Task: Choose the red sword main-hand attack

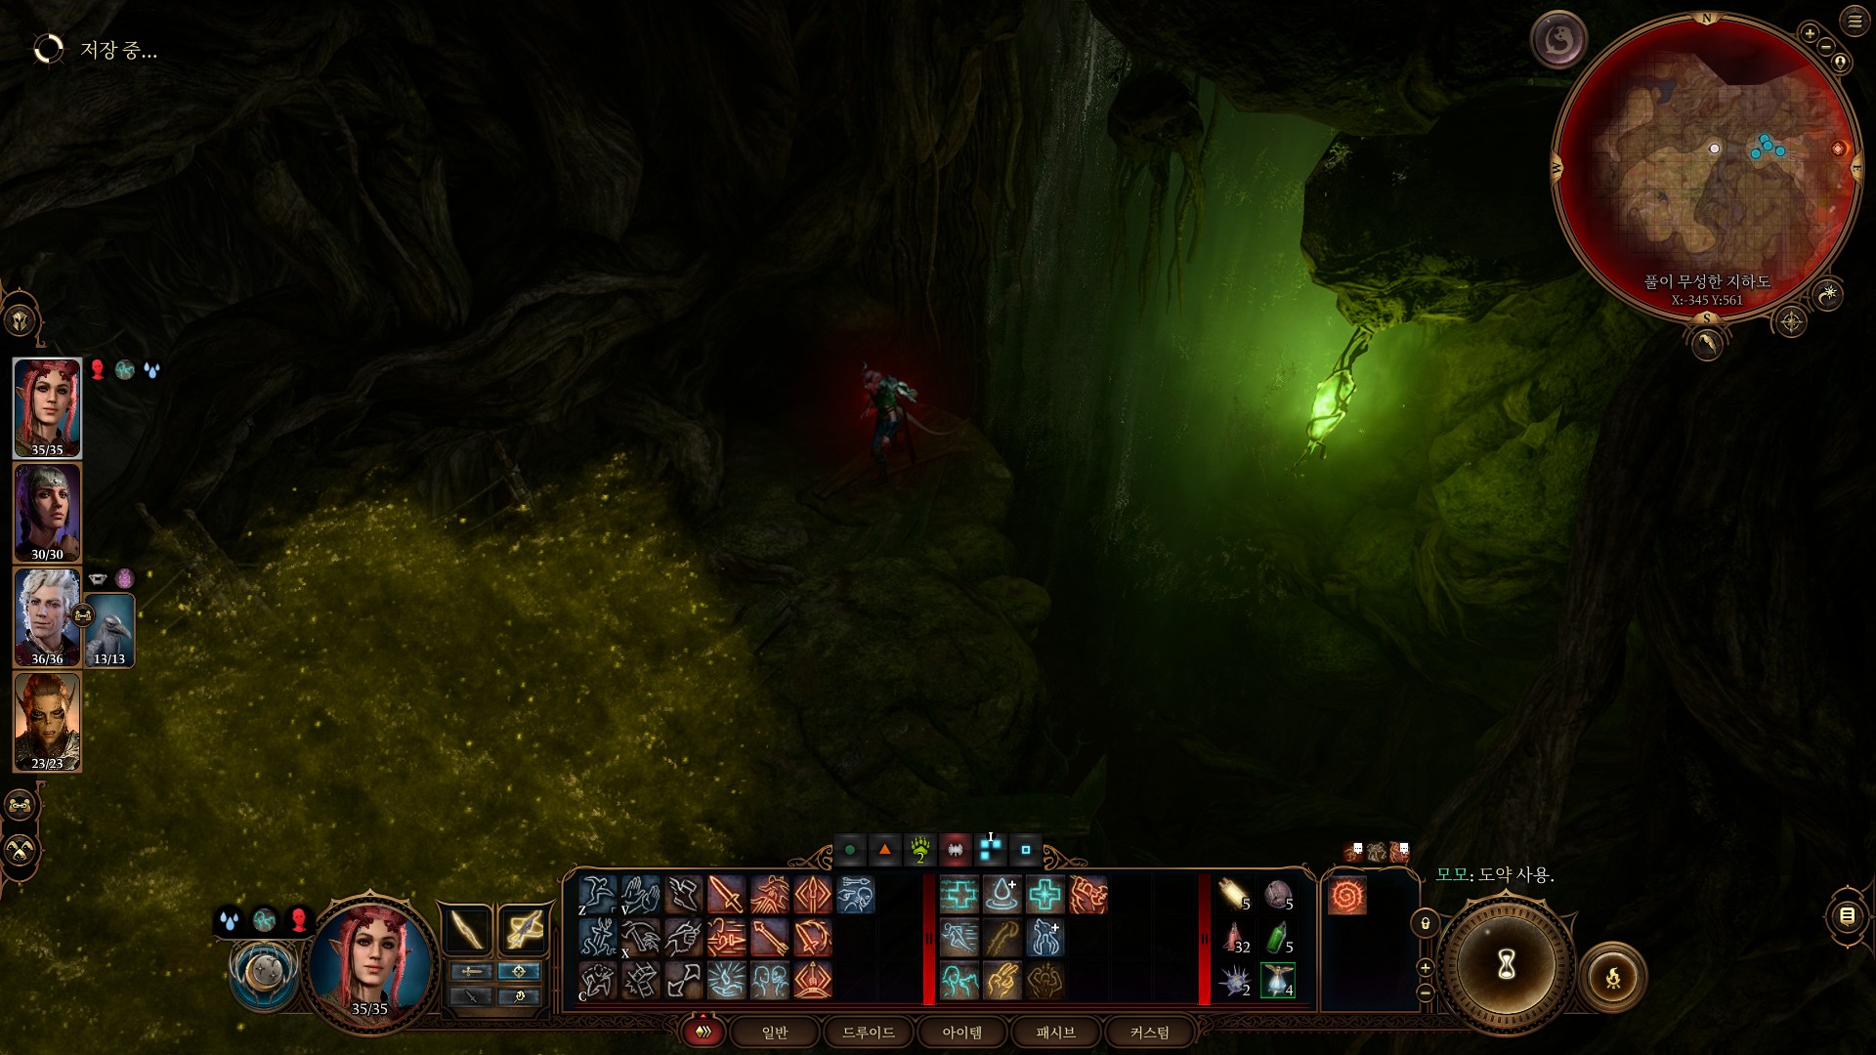Action: pyautogui.click(x=726, y=895)
